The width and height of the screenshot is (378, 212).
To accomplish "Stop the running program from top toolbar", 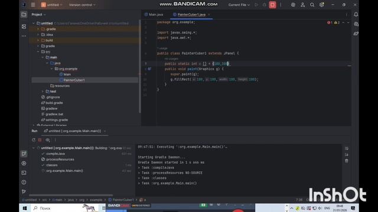I will (x=272, y=5).
